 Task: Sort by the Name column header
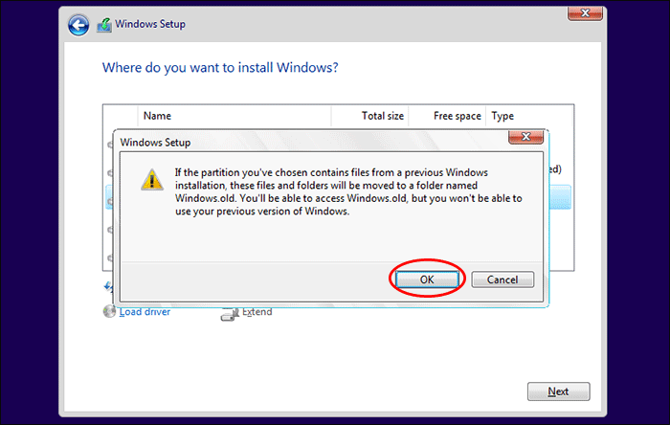click(x=157, y=116)
